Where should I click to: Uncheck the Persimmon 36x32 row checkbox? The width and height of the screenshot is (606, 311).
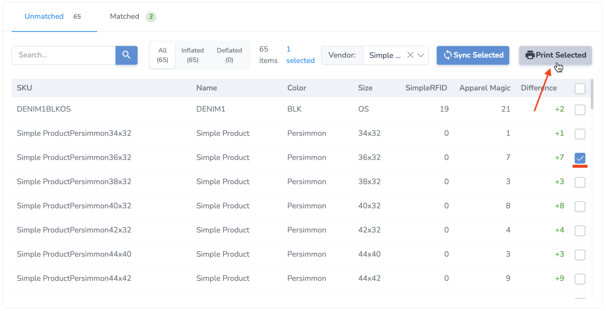(x=580, y=158)
